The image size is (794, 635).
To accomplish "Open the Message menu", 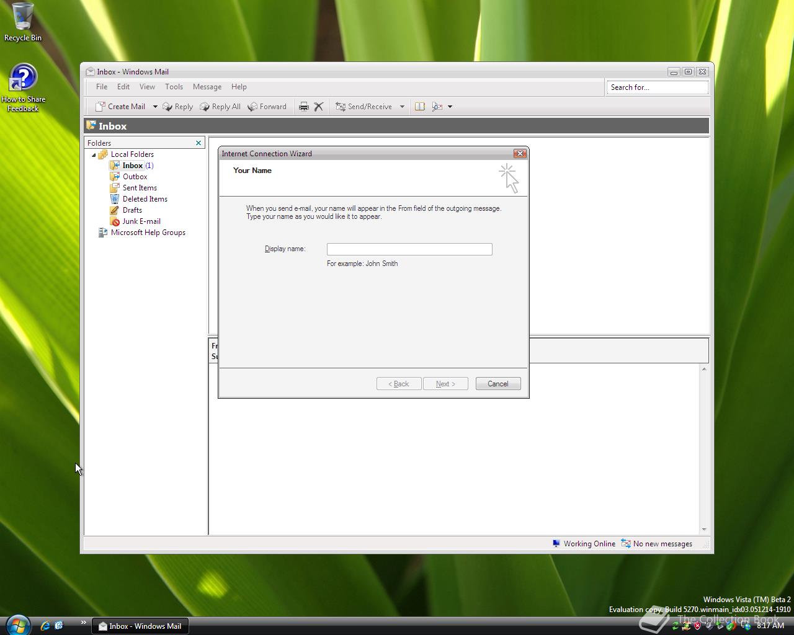I will 207,87.
